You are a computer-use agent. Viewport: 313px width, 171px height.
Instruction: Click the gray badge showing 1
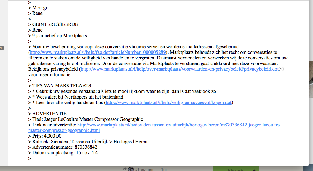point(2,48)
